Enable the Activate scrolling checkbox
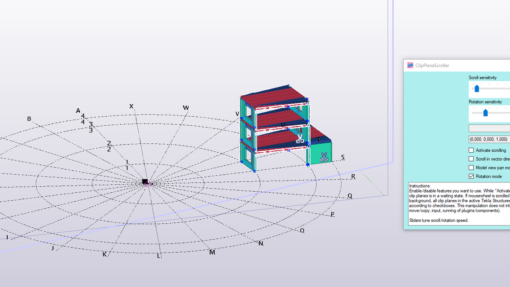Screen dimensions: 510x287 471,150
